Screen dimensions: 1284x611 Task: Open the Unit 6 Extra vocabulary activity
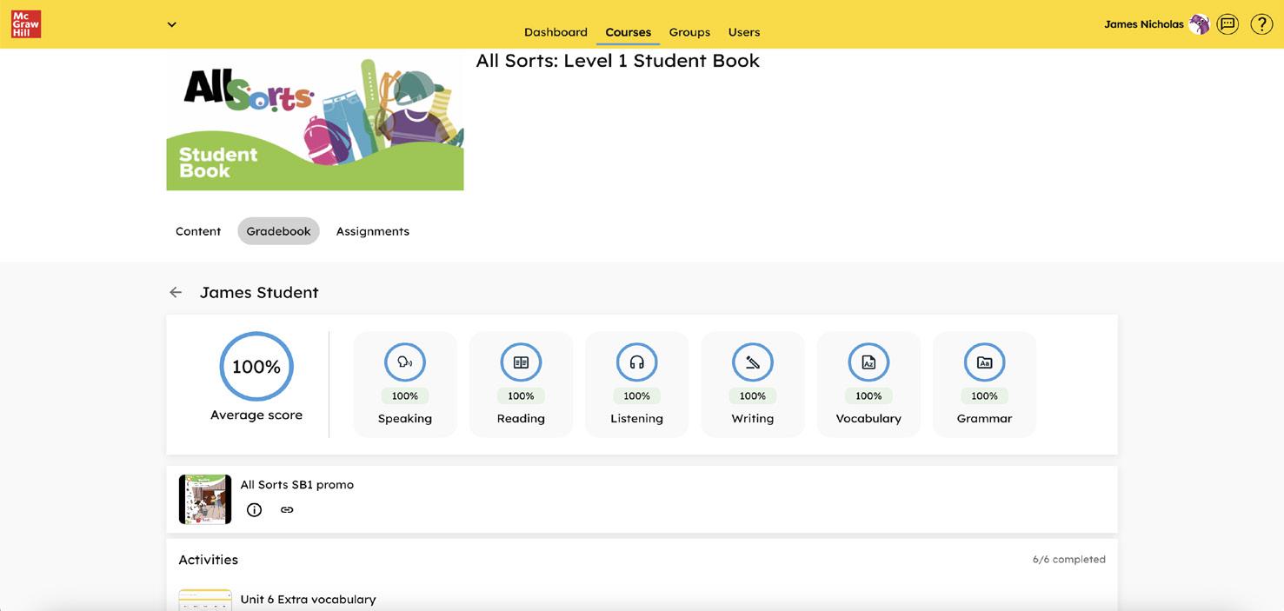[308, 600]
